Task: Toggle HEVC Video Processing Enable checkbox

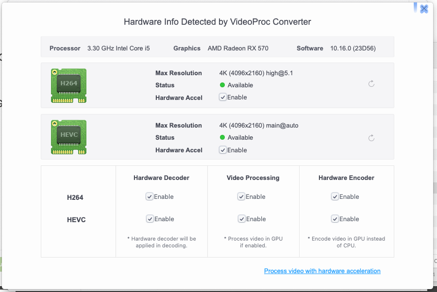Action: point(241,219)
